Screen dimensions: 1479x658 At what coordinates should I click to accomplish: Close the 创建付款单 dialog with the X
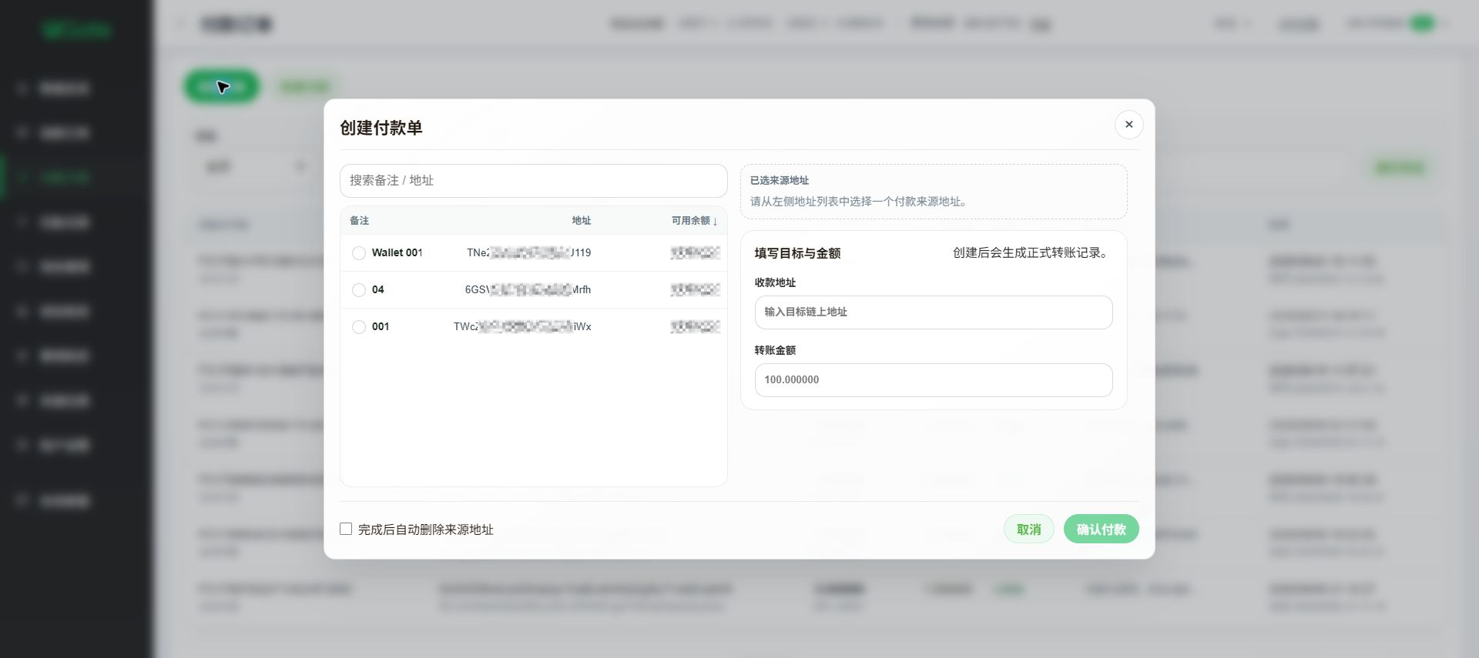(1129, 125)
